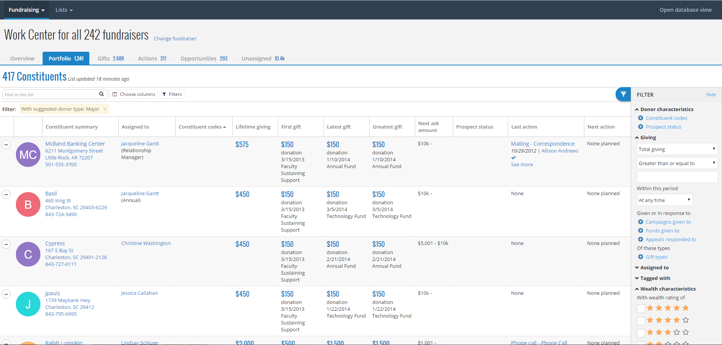The image size is (722, 345).
Task: Click Open database view
Action: click(686, 10)
